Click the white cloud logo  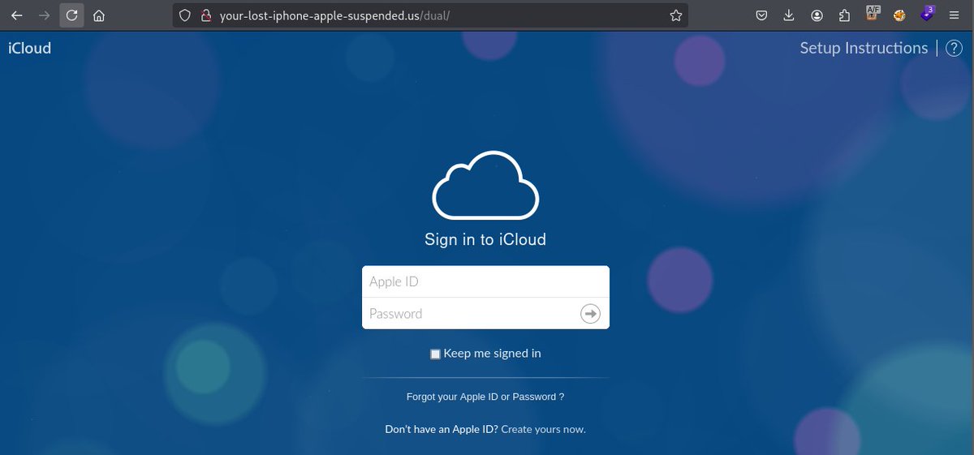[485, 185]
